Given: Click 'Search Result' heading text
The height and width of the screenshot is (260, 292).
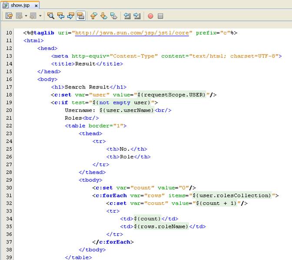Looking at the screenshot, I should coord(87,87).
